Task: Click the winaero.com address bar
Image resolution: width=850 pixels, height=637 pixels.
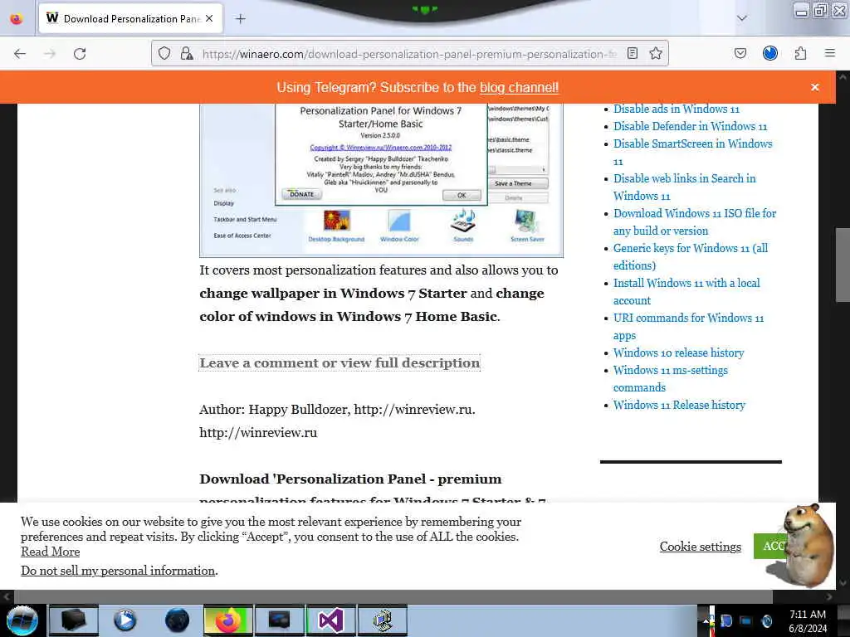Action: (x=409, y=54)
